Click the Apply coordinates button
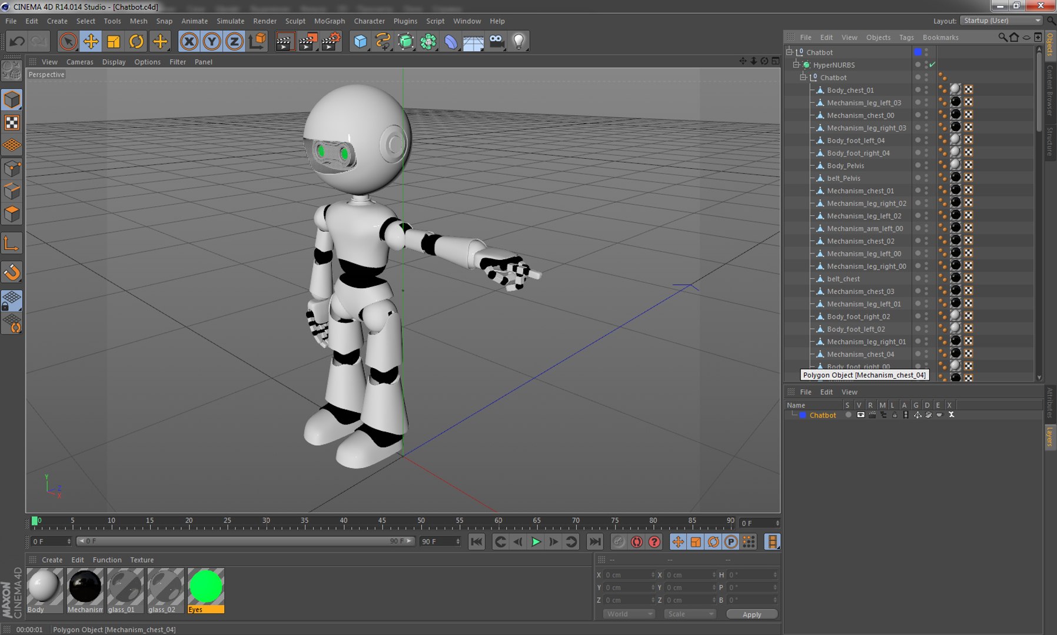The image size is (1057, 635). (x=752, y=614)
